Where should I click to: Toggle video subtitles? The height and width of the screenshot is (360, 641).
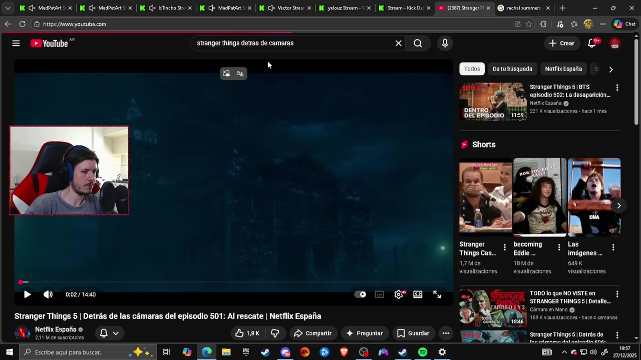click(380, 294)
